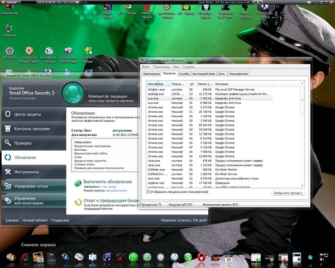This screenshot has width=335, height=268.
Task: Click the 1 час назад link
Action: pos(108,186)
